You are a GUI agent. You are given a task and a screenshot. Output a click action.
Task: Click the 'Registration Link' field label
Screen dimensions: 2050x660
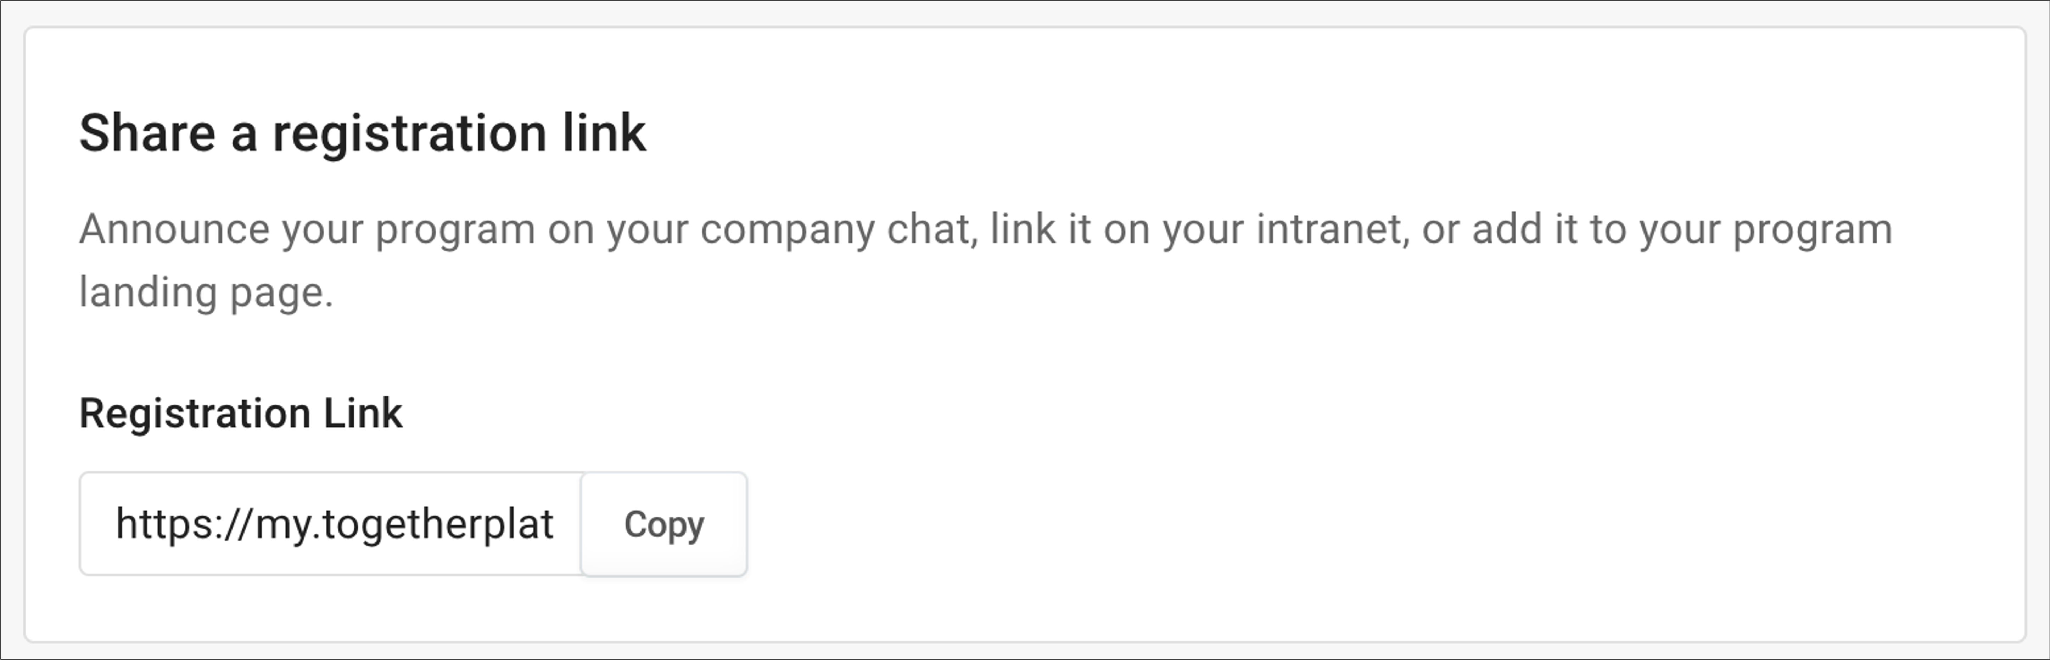(x=241, y=414)
